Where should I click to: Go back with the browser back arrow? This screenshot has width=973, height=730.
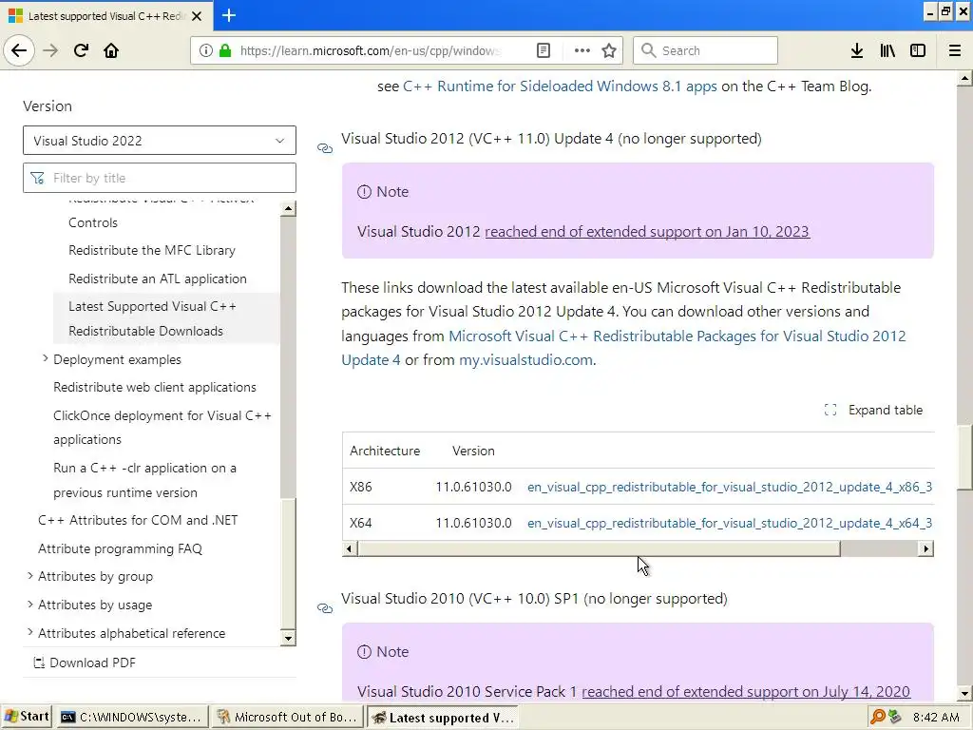coord(19,50)
